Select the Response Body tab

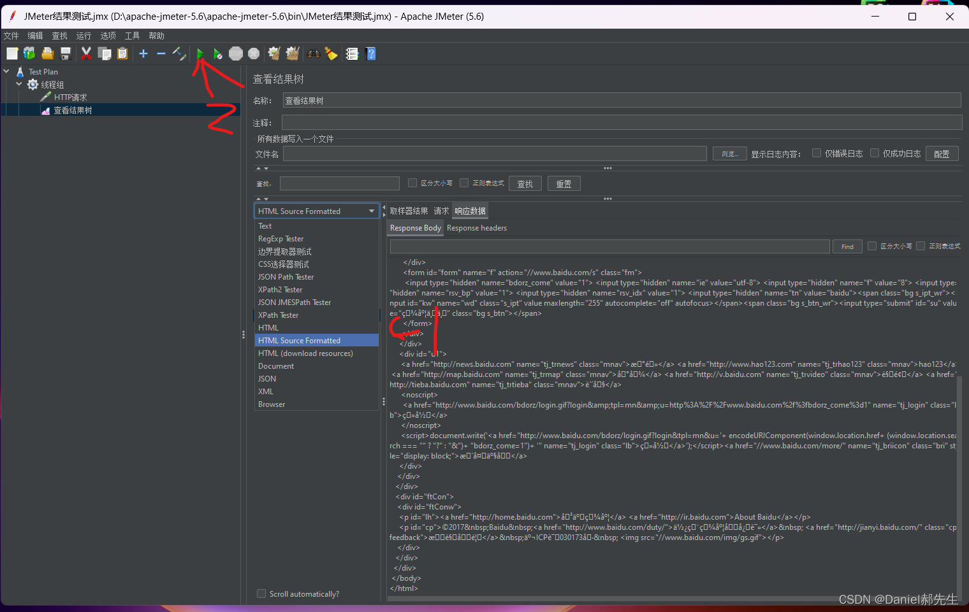(416, 228)
